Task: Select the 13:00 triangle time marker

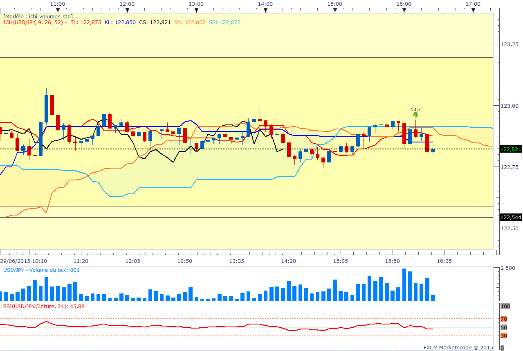Action: coord(197,10)
